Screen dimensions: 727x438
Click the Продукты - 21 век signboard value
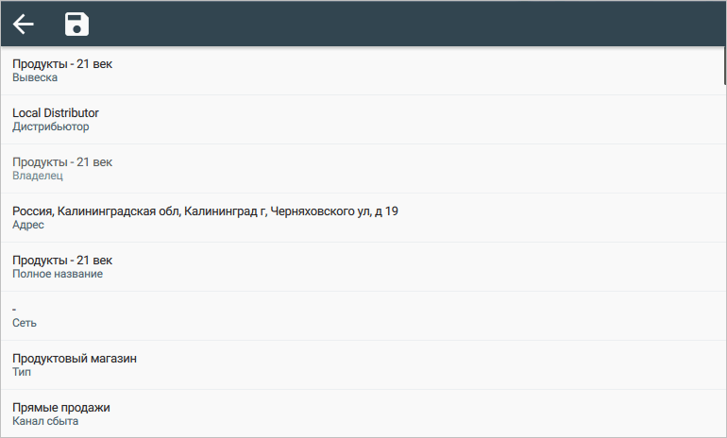[x=62, y=64]
